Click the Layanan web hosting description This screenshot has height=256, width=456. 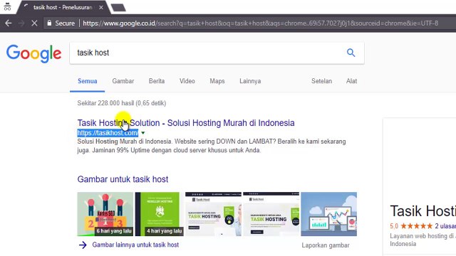click(x=423, y=240)
